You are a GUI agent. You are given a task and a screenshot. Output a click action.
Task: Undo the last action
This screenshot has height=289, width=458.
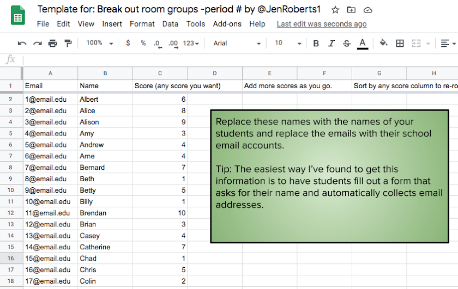tap(22, 44)
